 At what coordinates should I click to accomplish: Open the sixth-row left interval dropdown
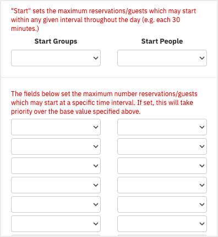(x=56, y=224)
